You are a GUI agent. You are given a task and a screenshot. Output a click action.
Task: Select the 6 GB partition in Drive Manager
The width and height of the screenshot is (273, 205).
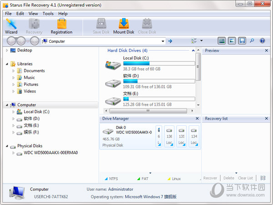pos(159,136)
